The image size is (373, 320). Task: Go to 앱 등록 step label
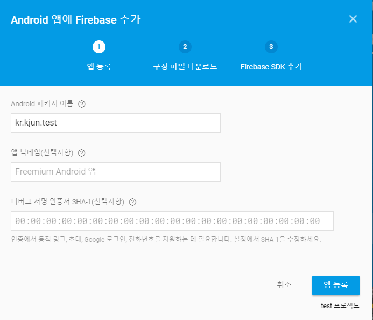pos(99,67)
